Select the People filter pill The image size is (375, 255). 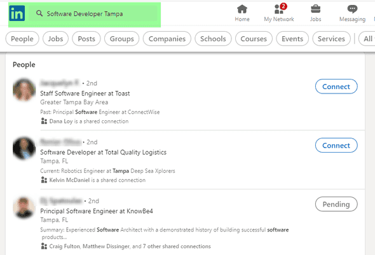pos(22,39)
